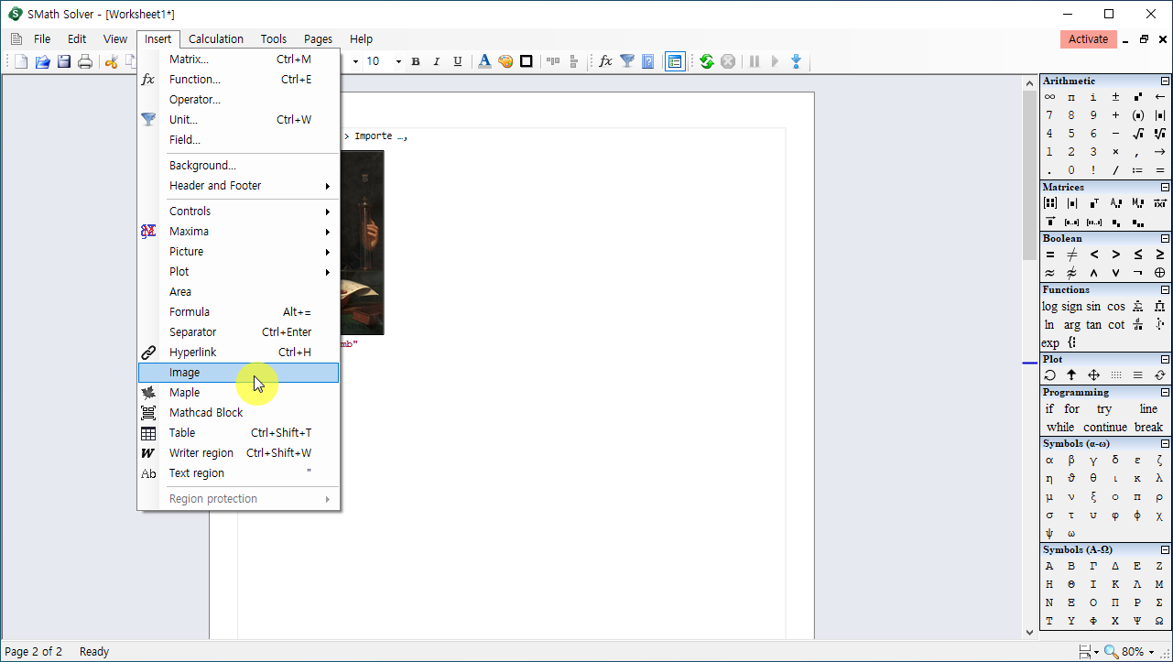The image size is (1173, 662).
Task: Apply bold formatting
Action: (x=416, y=61)
